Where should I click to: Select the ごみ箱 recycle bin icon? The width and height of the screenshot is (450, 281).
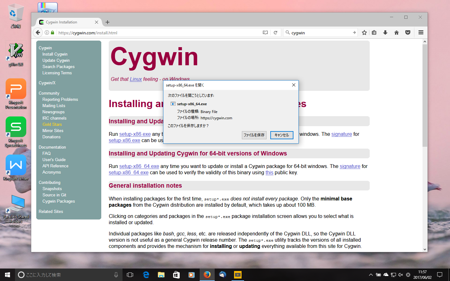pyautogui.click(x=16, y=16)
